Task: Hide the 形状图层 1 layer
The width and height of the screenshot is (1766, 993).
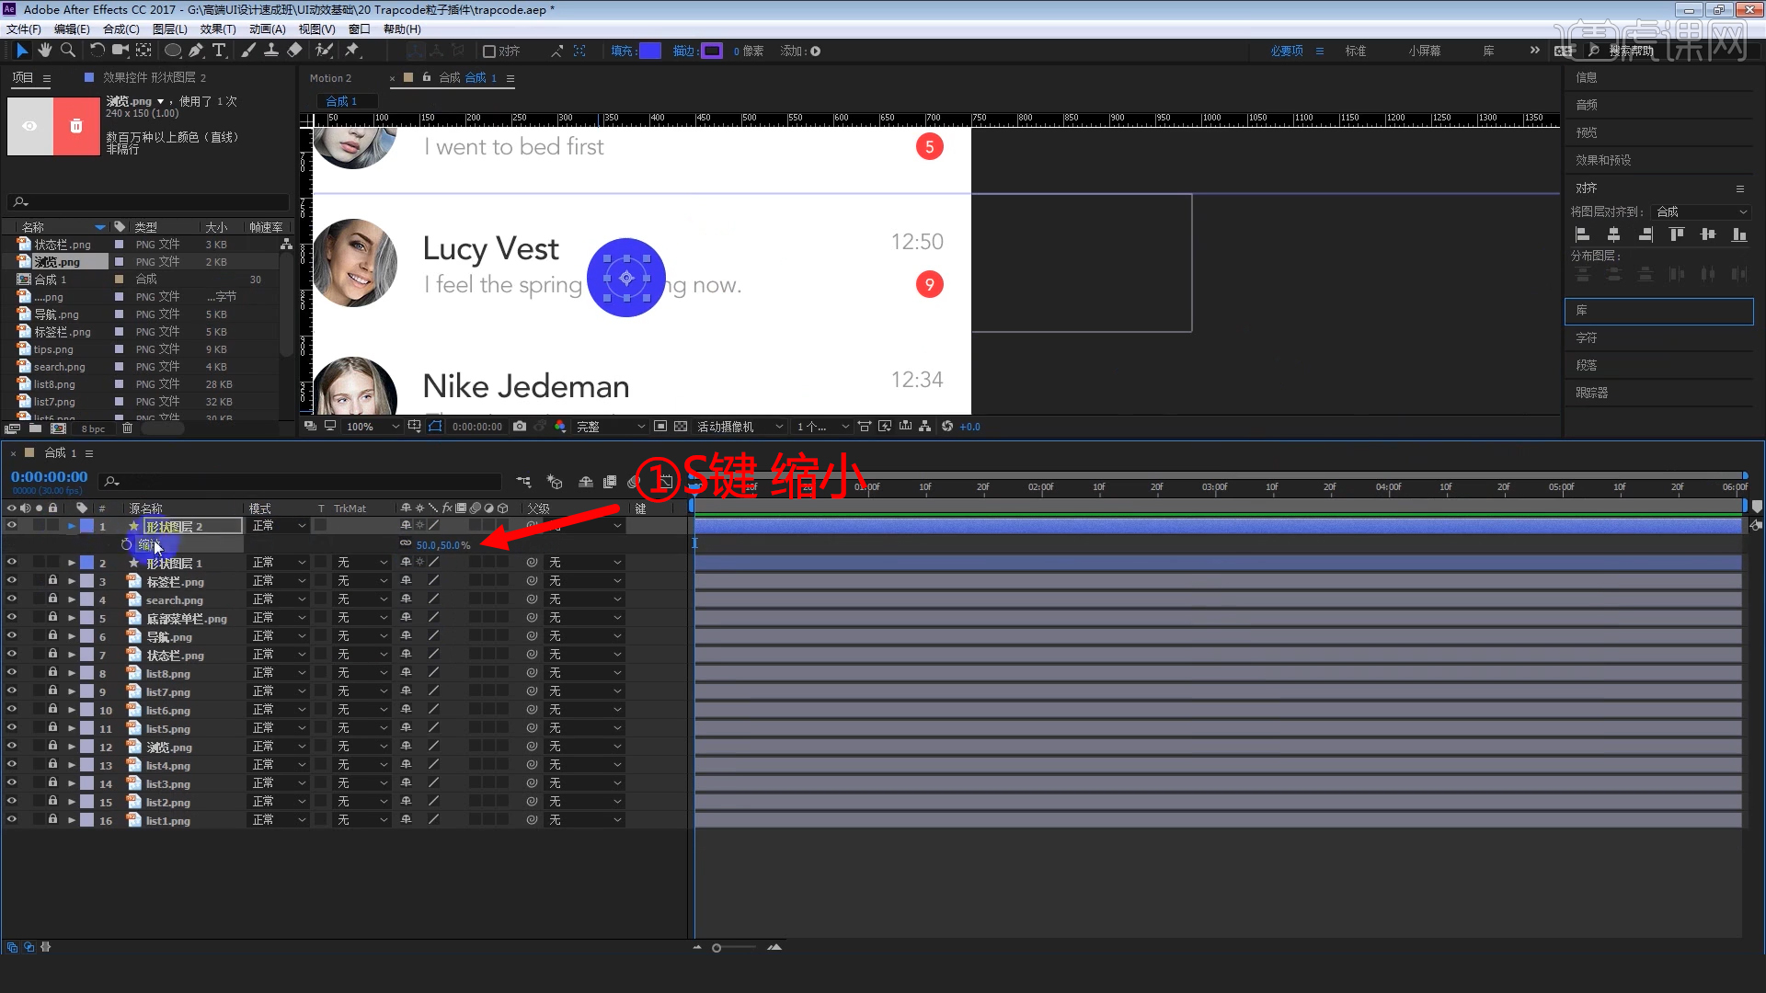Action: [12, 563]
